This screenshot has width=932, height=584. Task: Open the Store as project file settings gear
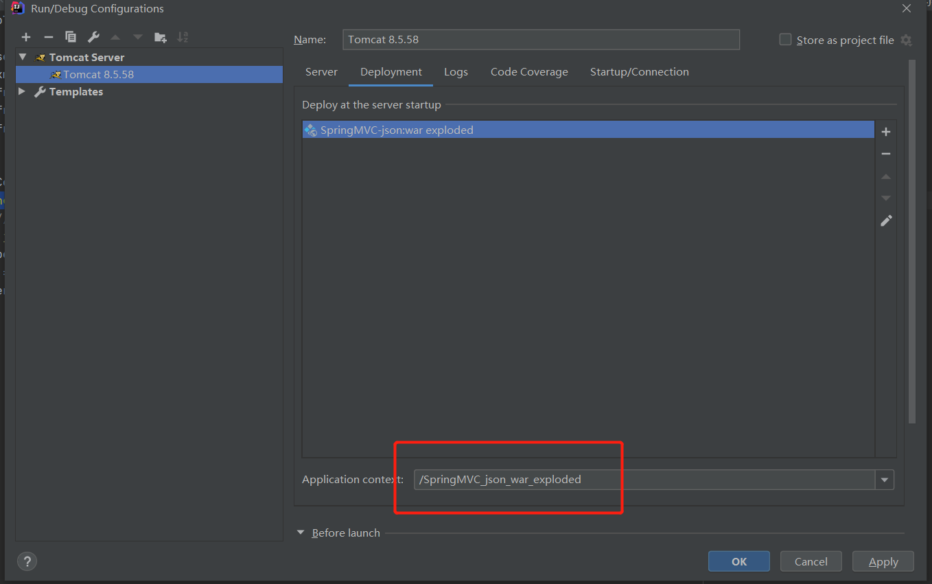pos(907,40)
